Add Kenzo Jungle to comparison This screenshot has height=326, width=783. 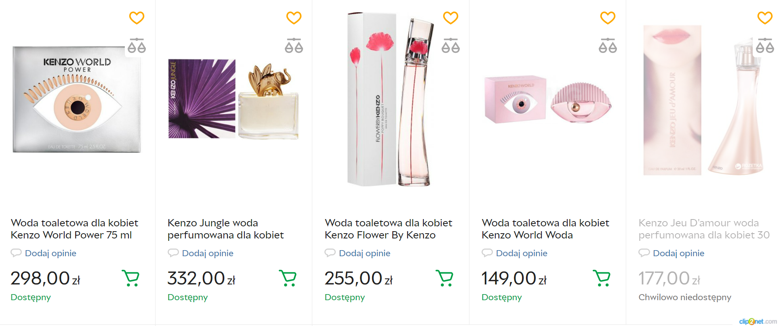point(294,46)
